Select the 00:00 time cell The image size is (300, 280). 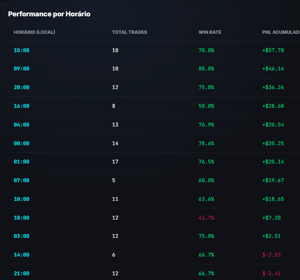point(22,144)
